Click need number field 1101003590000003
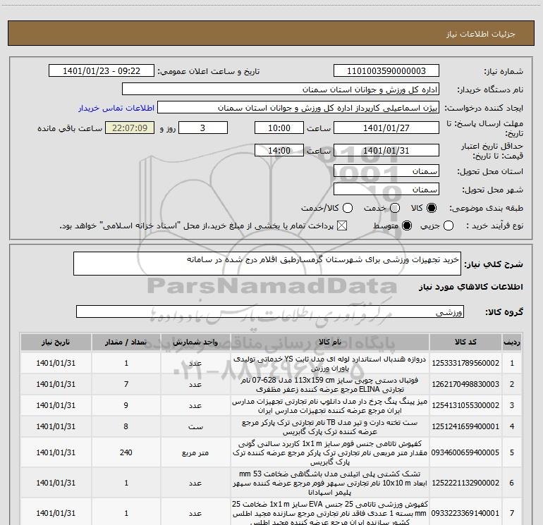 [x=386, y=71]
